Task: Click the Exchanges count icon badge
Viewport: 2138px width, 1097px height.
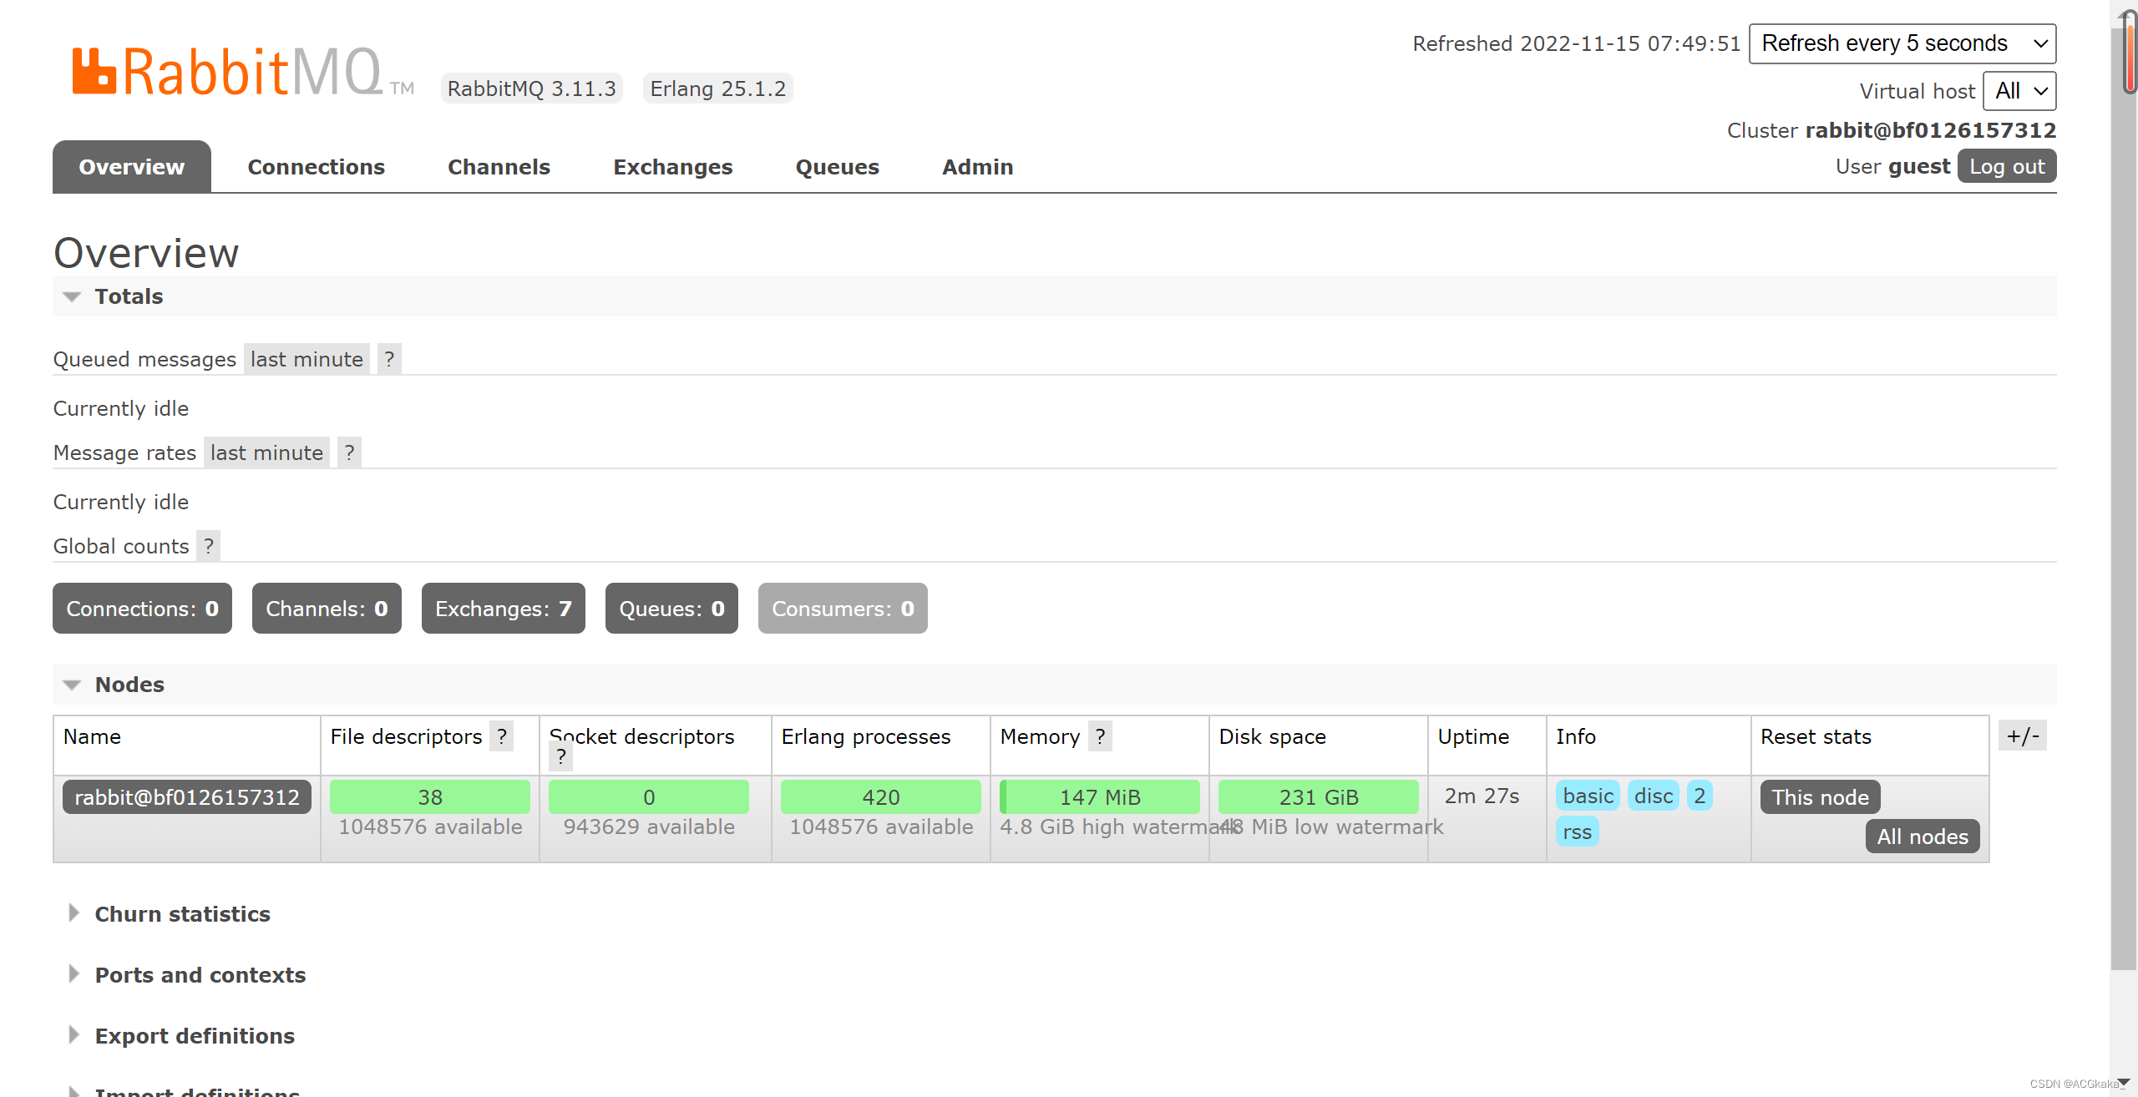Action: coord(501,607)
